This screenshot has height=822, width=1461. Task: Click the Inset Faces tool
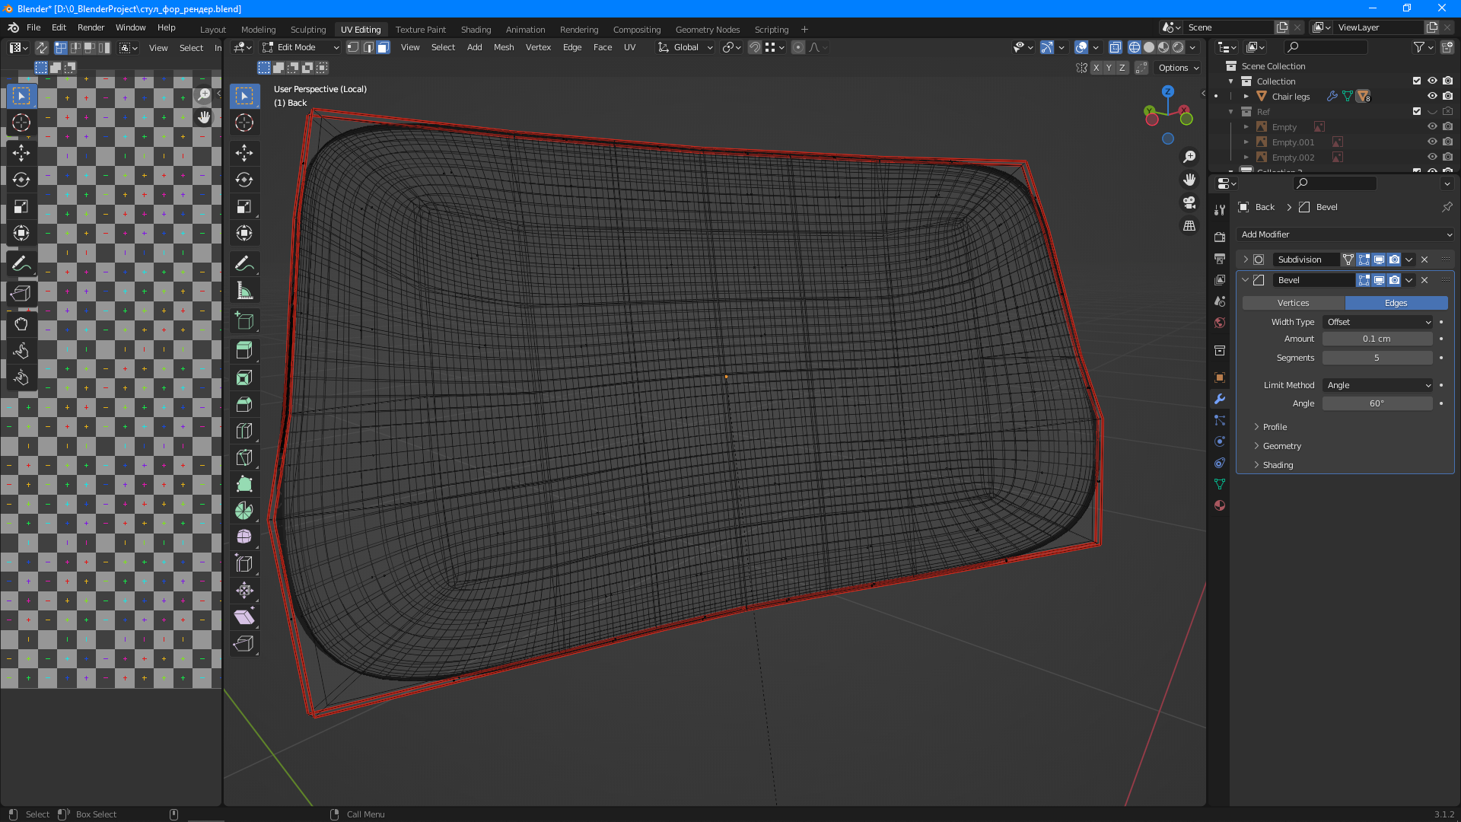244,378
